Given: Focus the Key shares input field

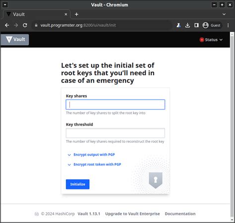Looking at the screenshot, I should tap(116, 105).
